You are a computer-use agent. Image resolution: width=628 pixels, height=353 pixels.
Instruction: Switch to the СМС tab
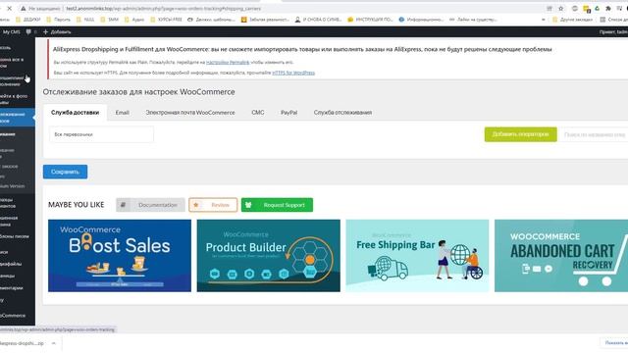257,113
